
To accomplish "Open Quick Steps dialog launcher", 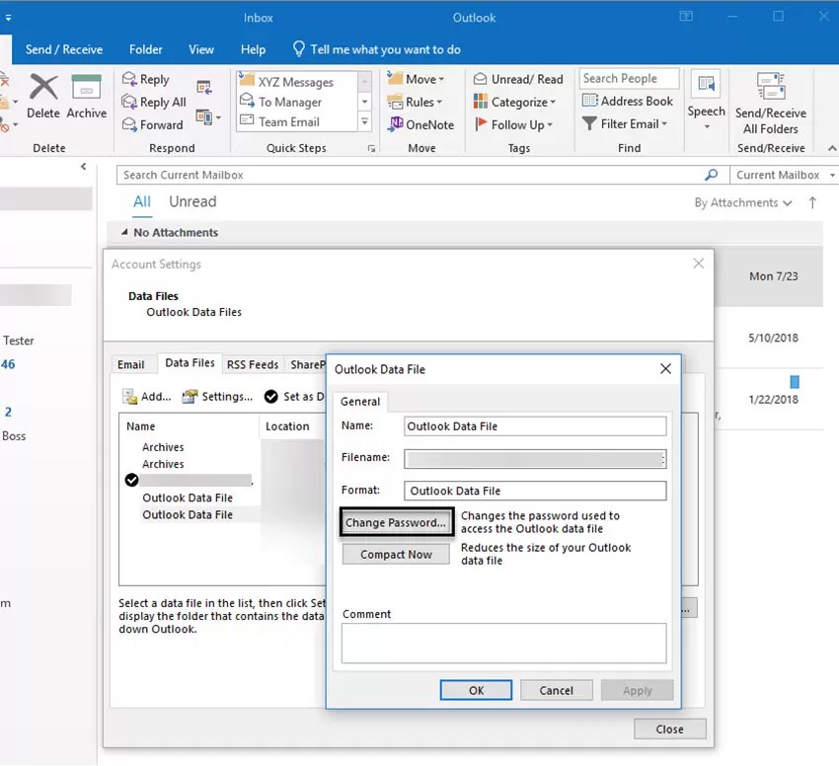I will [x=371, y=149].
